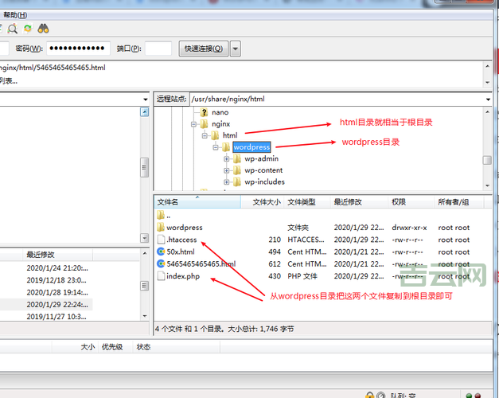Open Quickconnect history dropdown arrow

tap(236, 49)
